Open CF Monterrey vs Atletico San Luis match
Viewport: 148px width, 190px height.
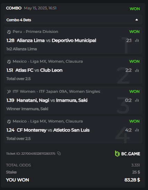[x=53, y=130]
